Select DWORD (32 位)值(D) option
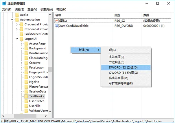 pyautogui.click(x=126, y=68)
